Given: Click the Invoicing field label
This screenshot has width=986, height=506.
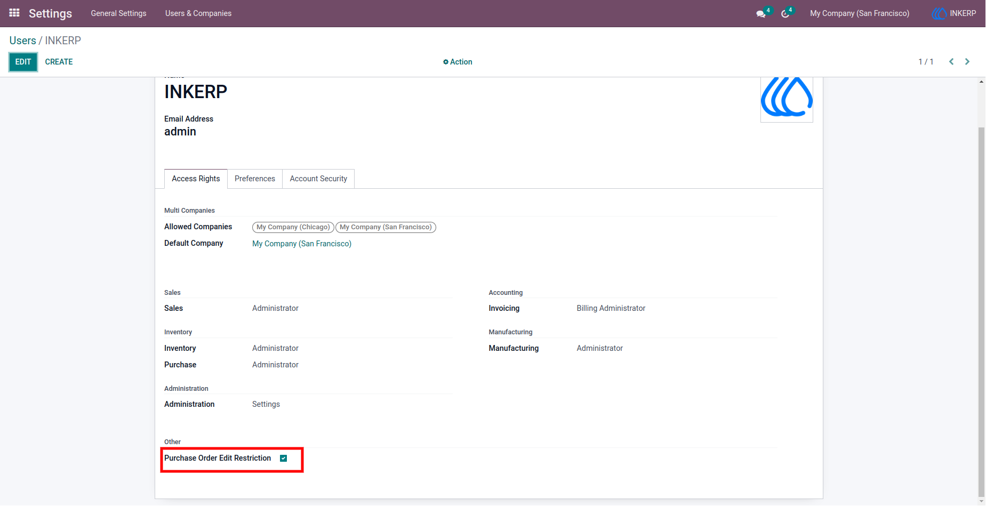Looking at the screenshot, I should (x=504, y=308).
